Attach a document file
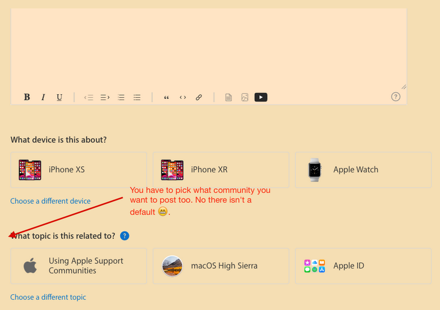This screenshot has height=310, width=440. point(228,98)
